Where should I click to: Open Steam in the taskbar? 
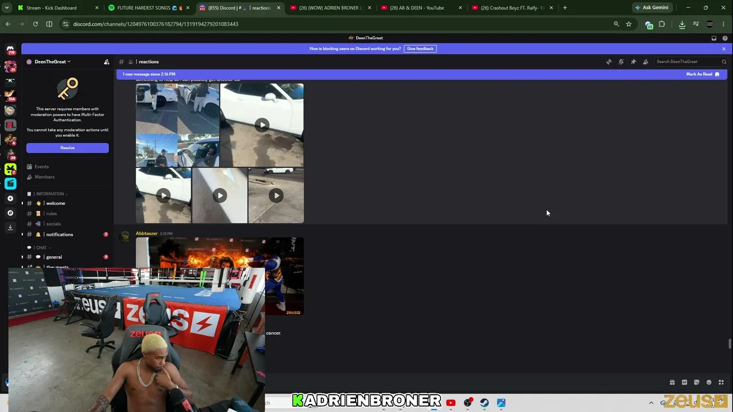click(484, 403)
